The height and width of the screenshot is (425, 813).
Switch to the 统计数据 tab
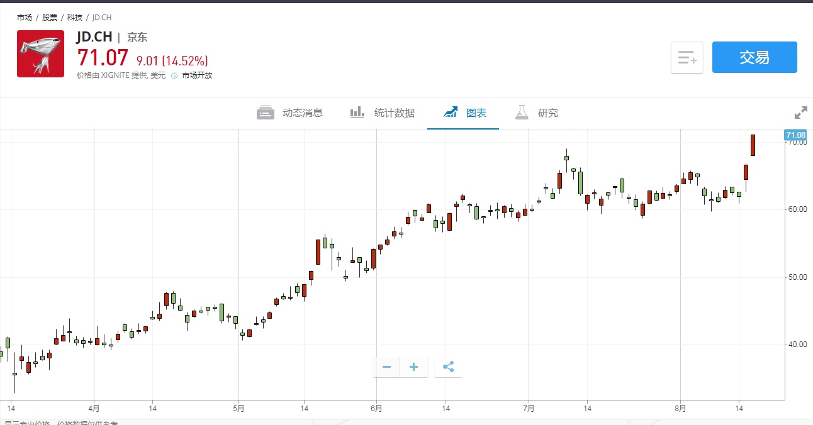tap(383, 113)
